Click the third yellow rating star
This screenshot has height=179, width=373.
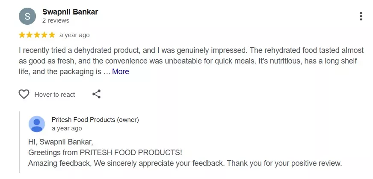coord(37,35)
